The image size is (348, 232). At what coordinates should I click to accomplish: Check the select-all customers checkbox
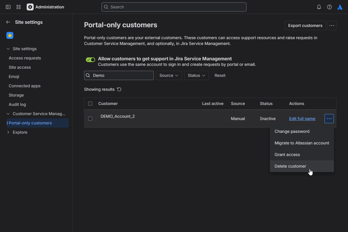90,103
